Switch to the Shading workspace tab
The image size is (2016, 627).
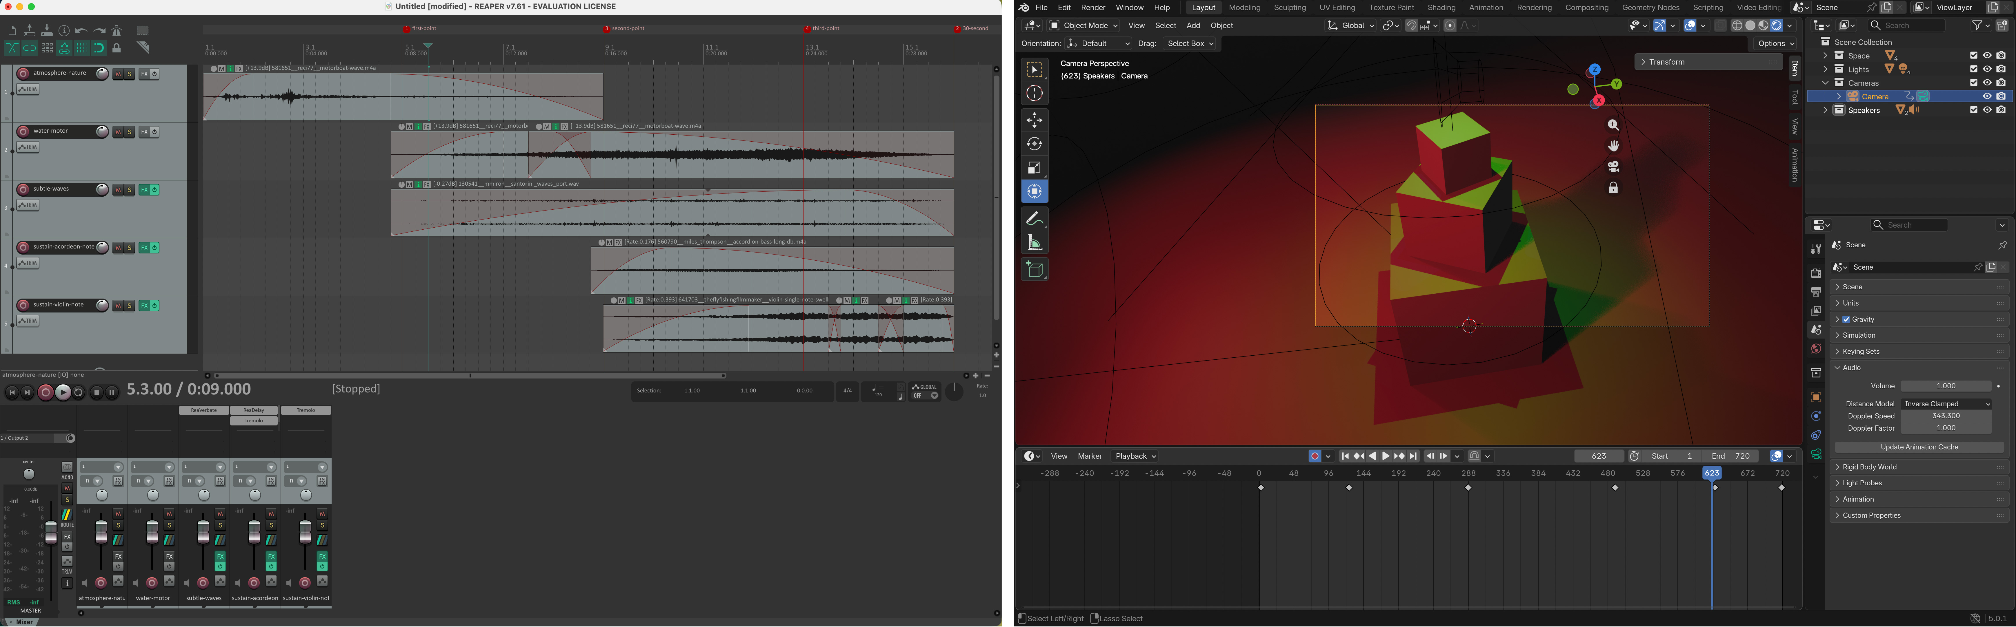pos(1441,8)
